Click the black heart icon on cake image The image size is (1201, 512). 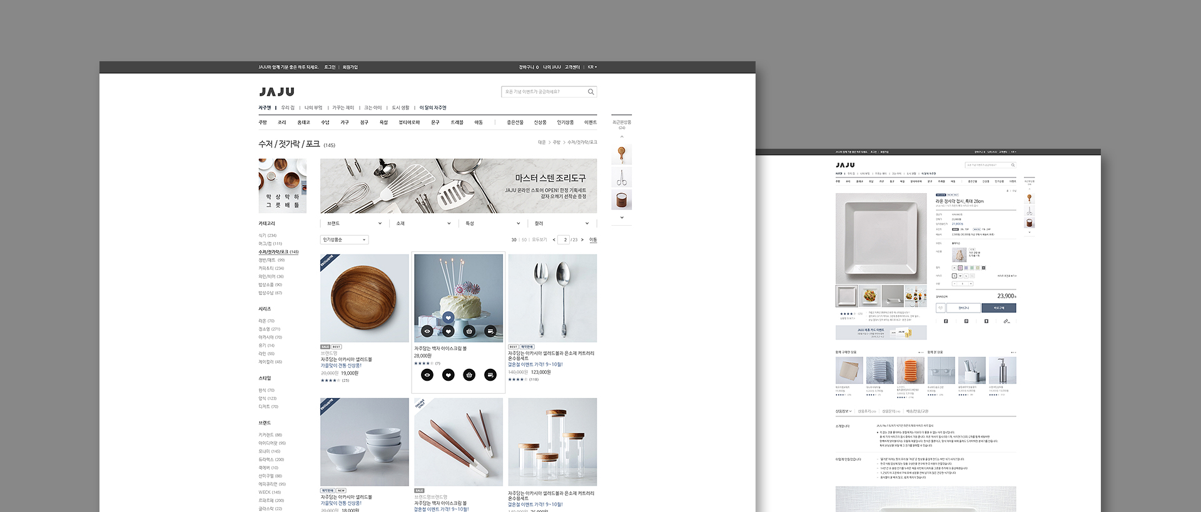coord(448,331)
